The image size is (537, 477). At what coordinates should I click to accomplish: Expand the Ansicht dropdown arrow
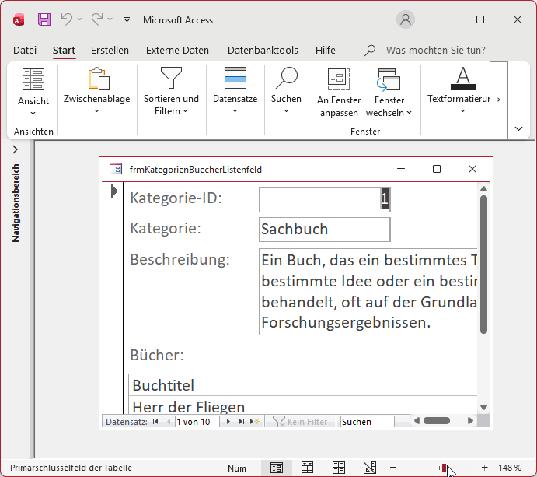tap(33, 113)
